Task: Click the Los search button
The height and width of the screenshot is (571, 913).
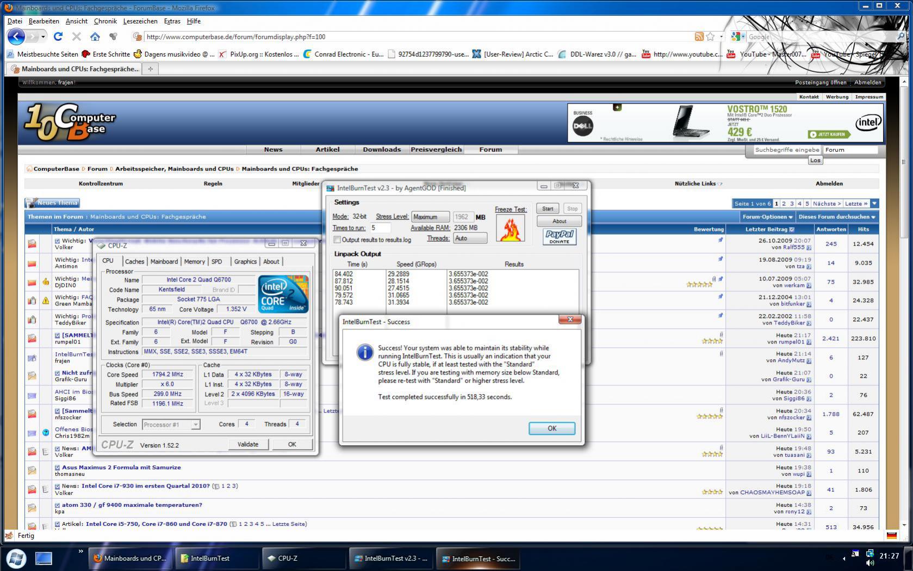Action: tap(815, 160)
